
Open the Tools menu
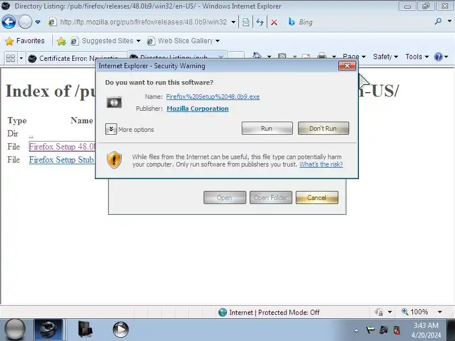[x=417, y=56]
